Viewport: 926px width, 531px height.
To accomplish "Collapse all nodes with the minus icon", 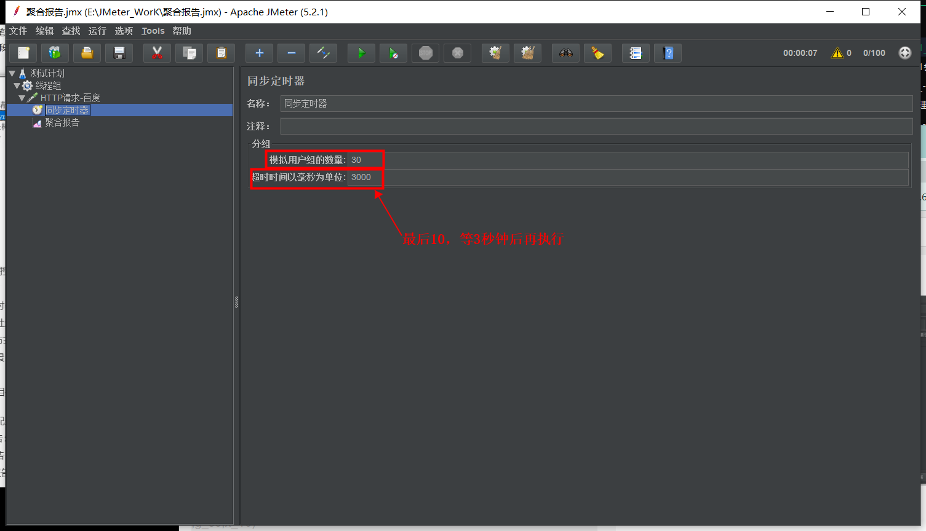I will point(292,53).
